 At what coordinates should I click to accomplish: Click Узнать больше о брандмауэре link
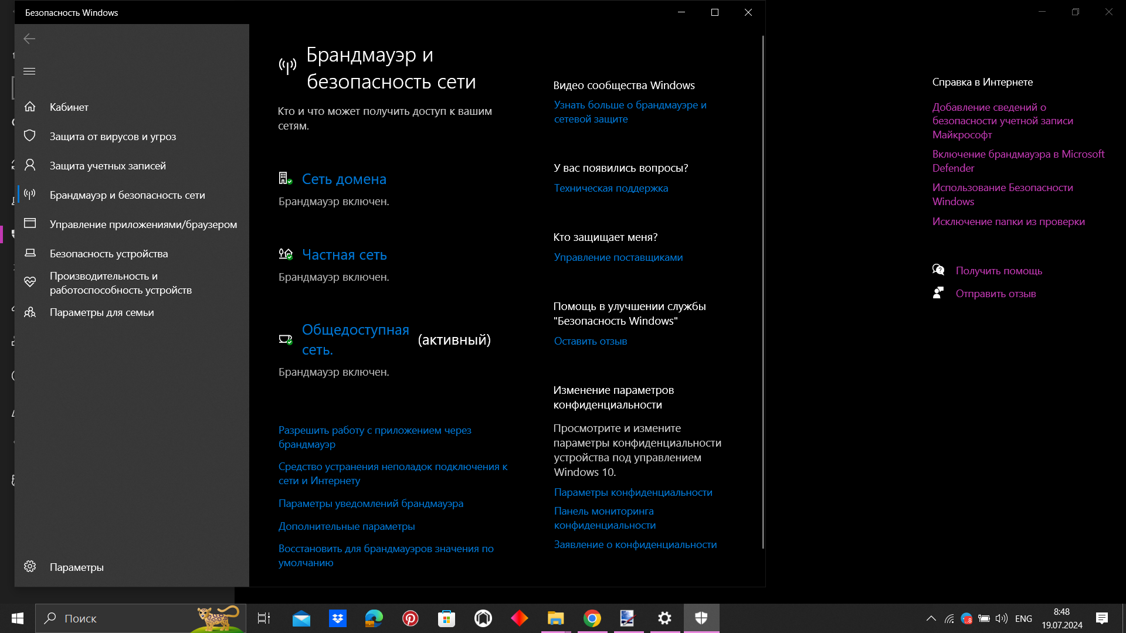tap(630, 111)
